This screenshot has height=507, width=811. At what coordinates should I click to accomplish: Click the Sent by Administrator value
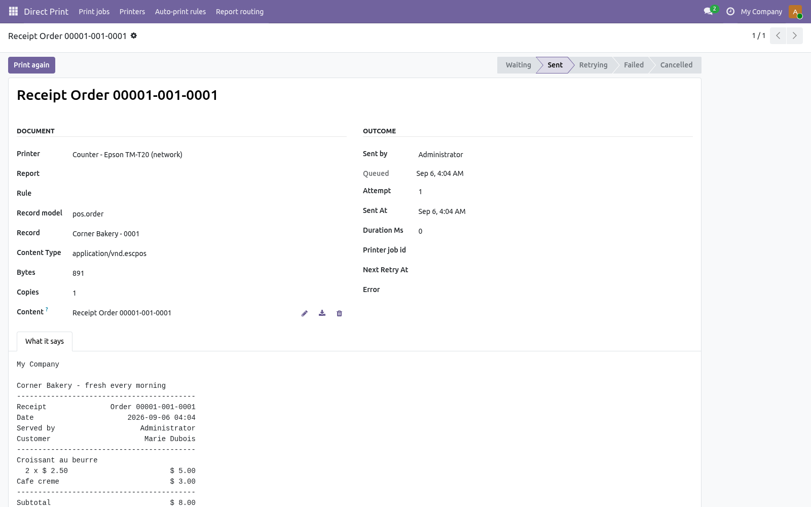pos(440,155)
